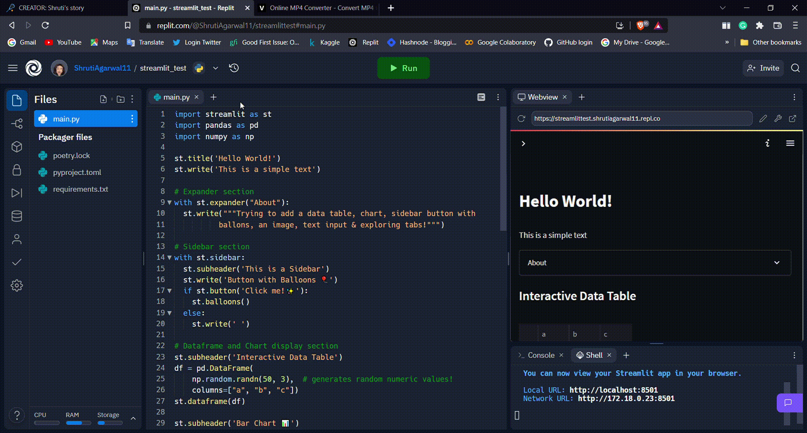Collapse the code fold at line 14

tap(169, 258)
